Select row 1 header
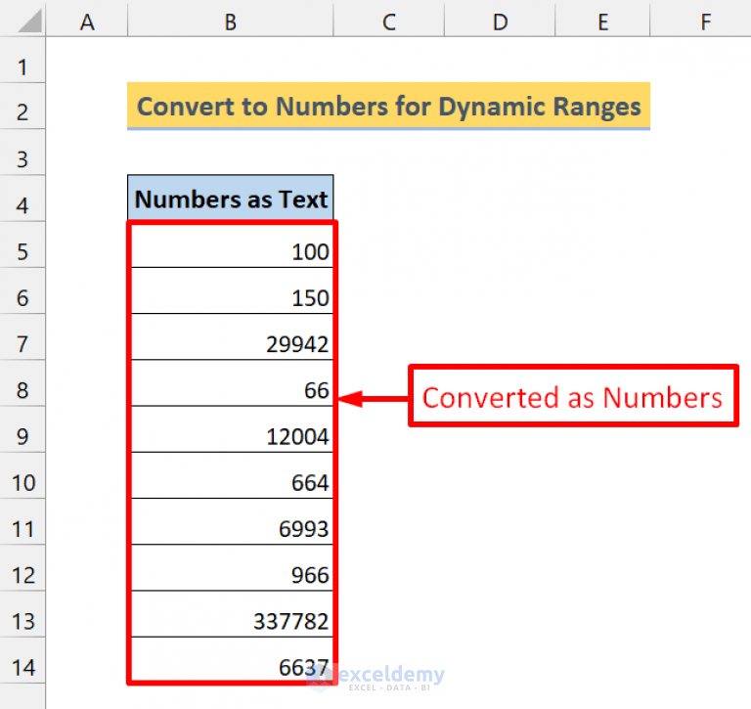The height and width of the screenshot is (709, 751). coord(22,61)
